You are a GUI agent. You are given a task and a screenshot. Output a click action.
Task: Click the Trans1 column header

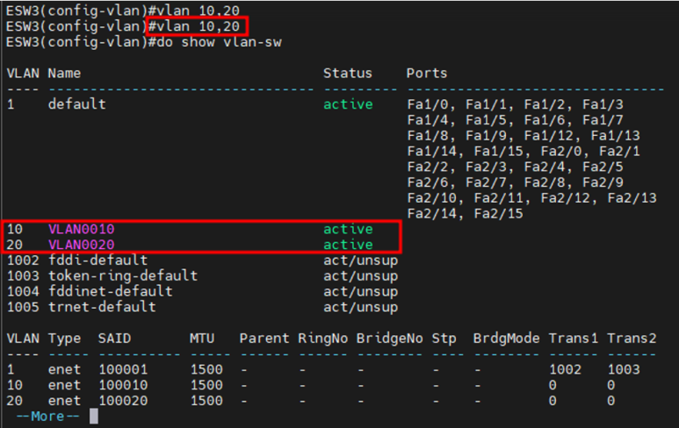pyautogui.click(x=574, y=338)
